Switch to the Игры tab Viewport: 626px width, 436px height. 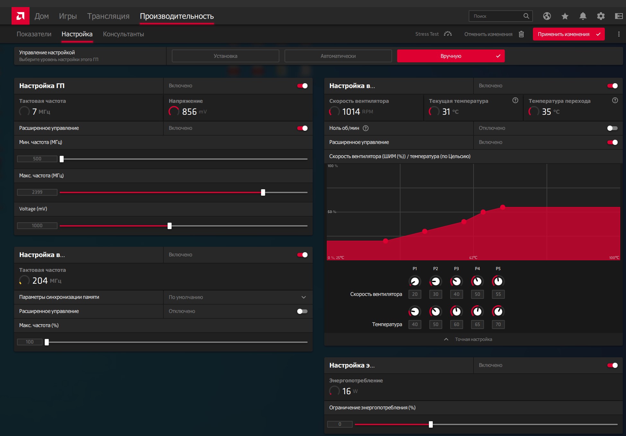pos(68,16)
